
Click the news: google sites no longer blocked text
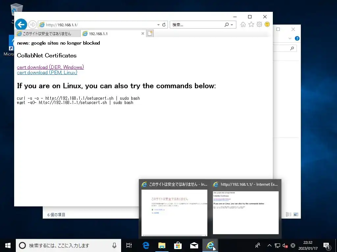click(59, 43)
